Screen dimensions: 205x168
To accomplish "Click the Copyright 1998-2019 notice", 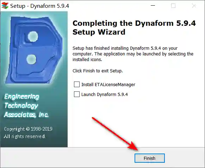I will click(x=28, y=129).
